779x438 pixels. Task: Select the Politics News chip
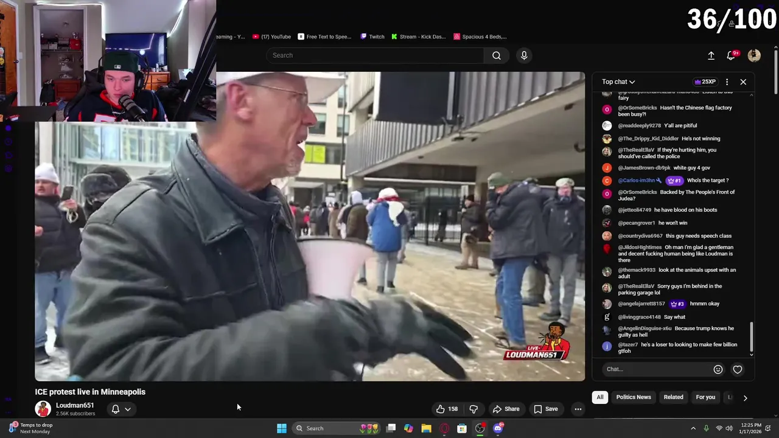[x=634, y=397]
